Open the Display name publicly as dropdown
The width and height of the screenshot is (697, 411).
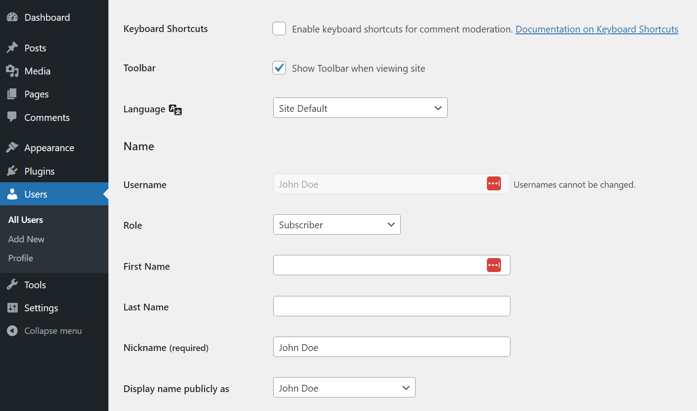(344, 388)
